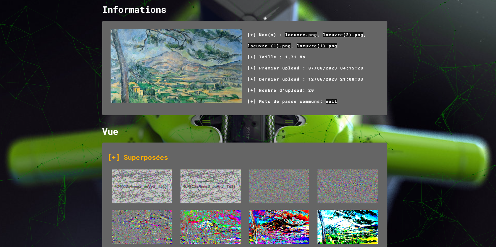This screenshot has width=496, height=247.
Task: Click the null common passwords value
Action: [x=331, y=101]
